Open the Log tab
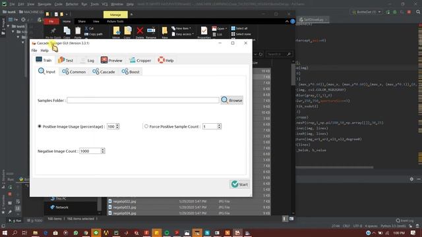Viewport: 422px width, 237px height. pos(88,61)
